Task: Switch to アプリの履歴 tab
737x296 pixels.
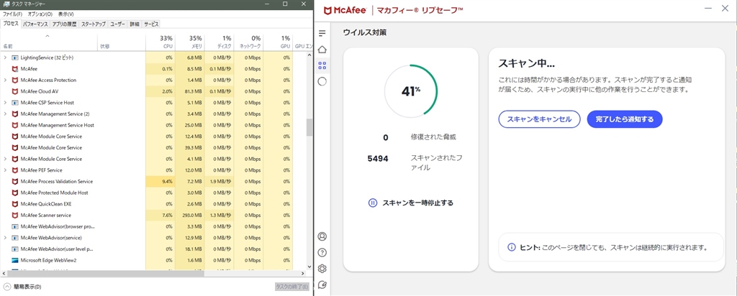Action: [64, 24]
